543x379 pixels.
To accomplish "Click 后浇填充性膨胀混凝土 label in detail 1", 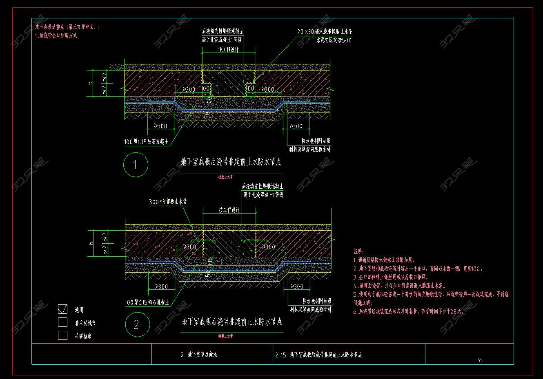I will [223, 31].
